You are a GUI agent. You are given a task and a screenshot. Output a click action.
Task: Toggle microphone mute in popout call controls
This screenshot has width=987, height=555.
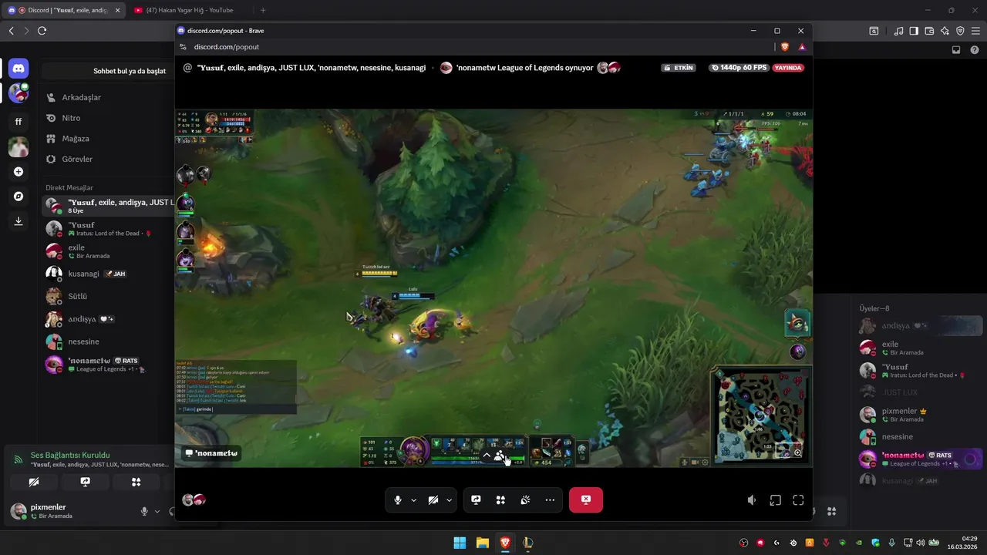(398, 500)
